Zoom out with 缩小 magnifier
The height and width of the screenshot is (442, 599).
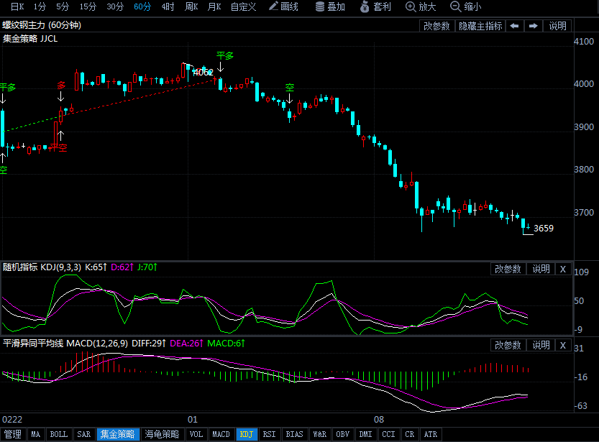(467, 6)
